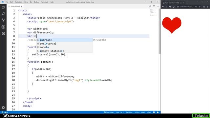Click the closing </script> tag line

34,98
